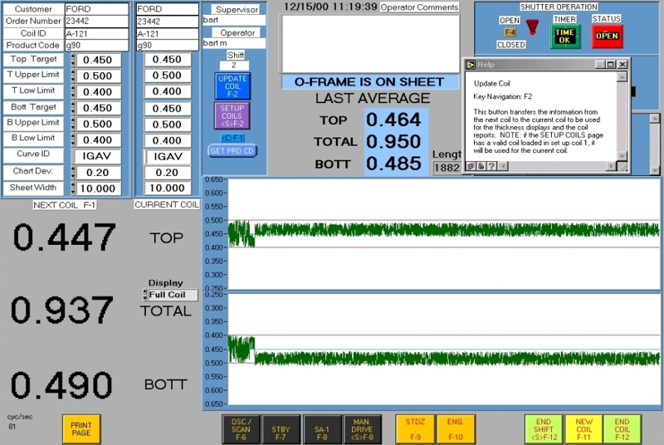
Task: Click the Sheet Width stepper arrows
Action: point(74,188)
